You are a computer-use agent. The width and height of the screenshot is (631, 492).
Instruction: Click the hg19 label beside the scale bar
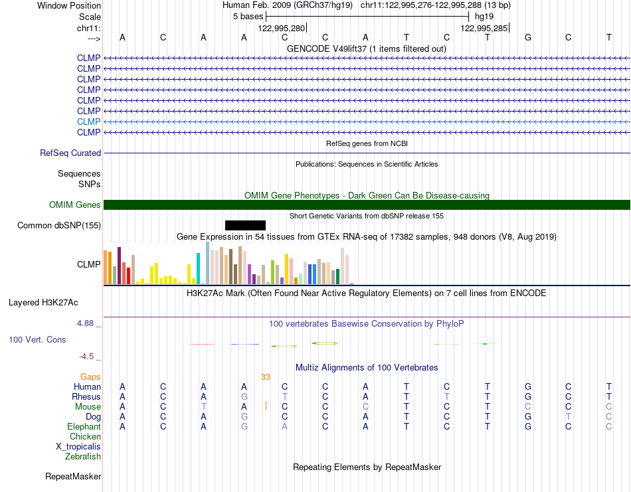pos(484,17)
